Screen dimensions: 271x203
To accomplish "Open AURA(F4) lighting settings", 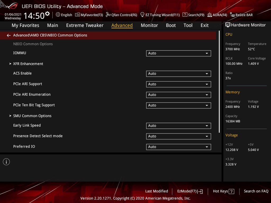I will pos(217,15).
